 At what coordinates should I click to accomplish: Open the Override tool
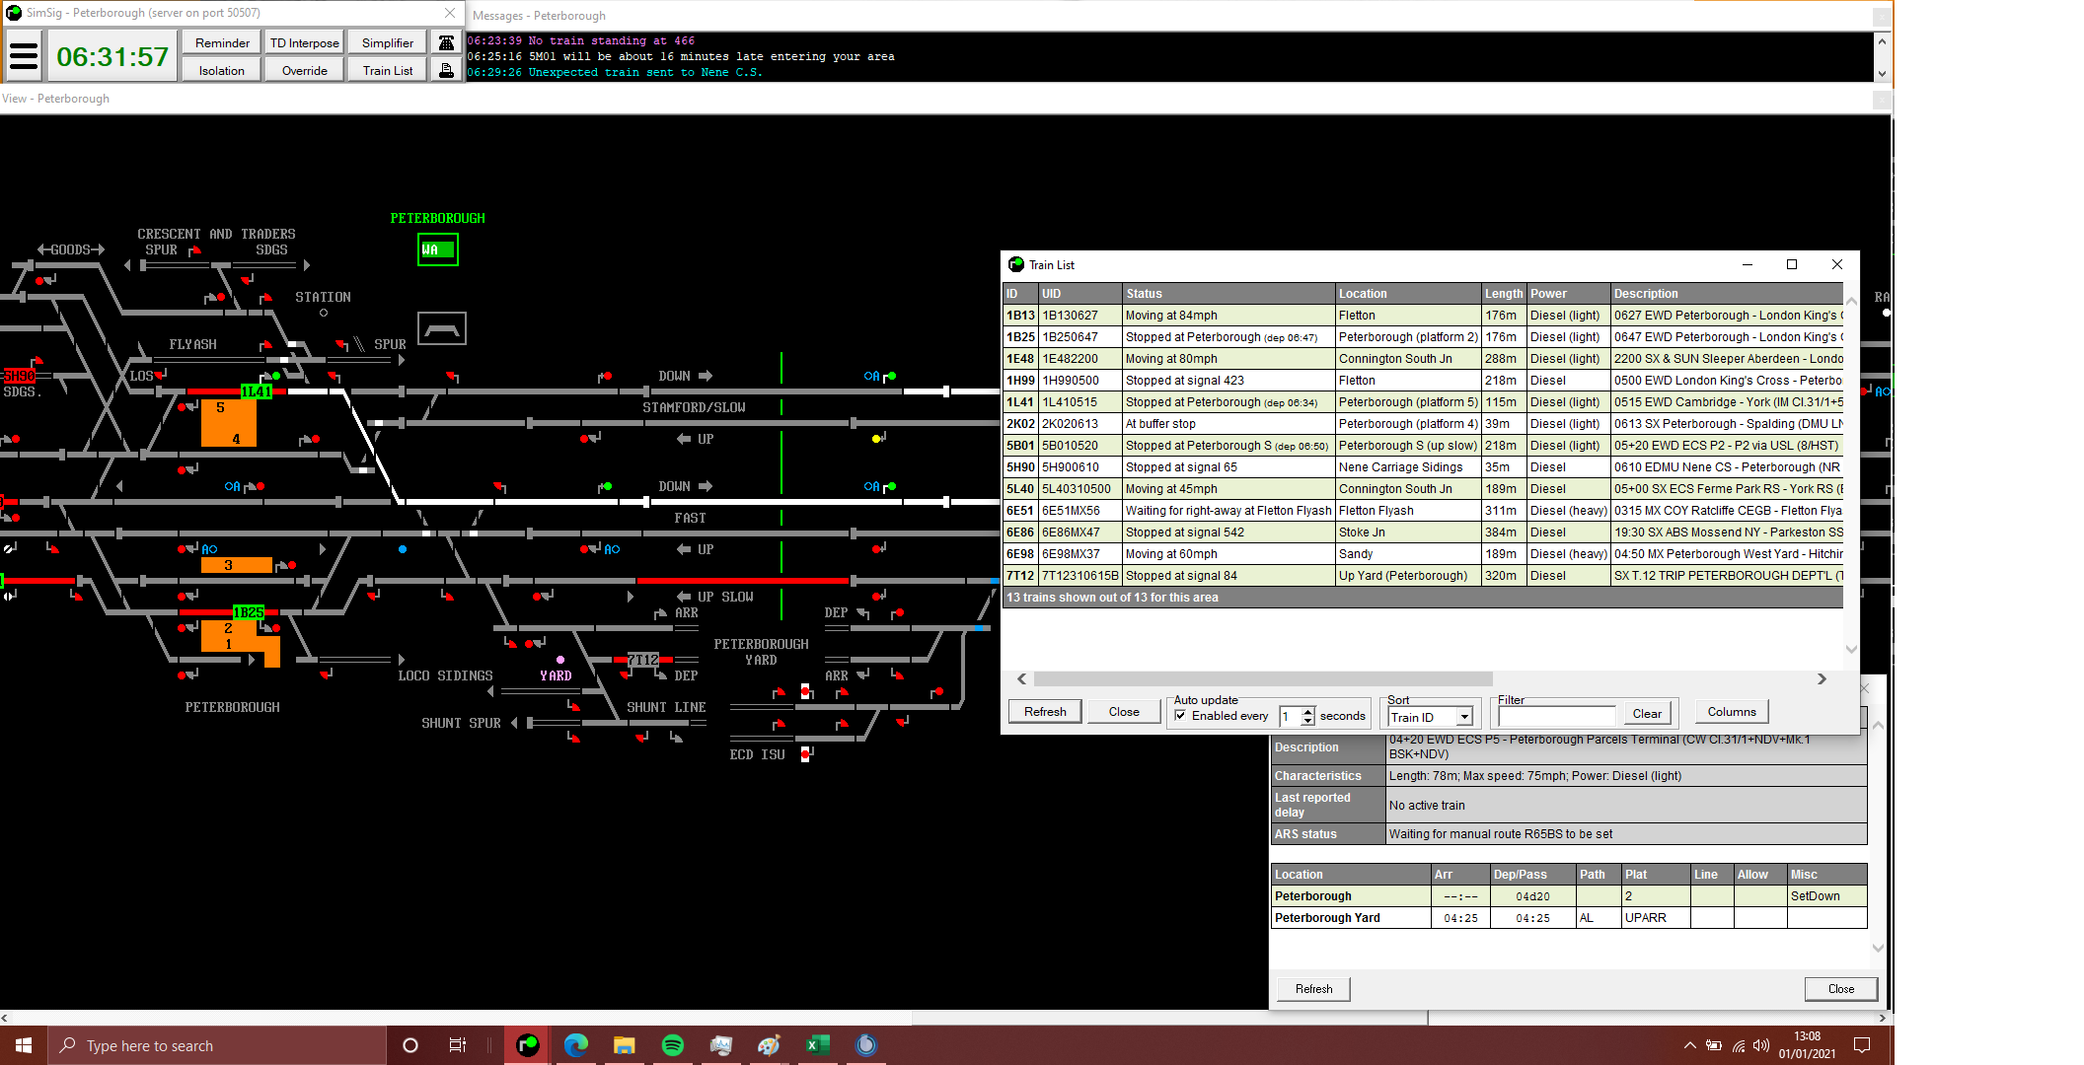[305, 70]
